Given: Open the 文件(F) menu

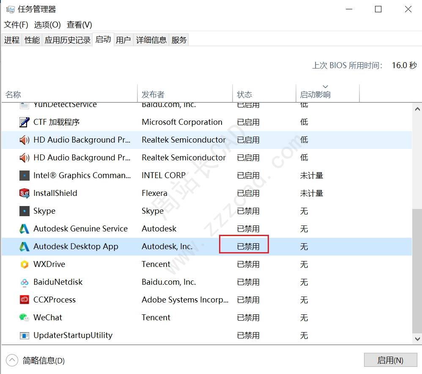Looking at the screenshot, I should (x=16, y=25).
